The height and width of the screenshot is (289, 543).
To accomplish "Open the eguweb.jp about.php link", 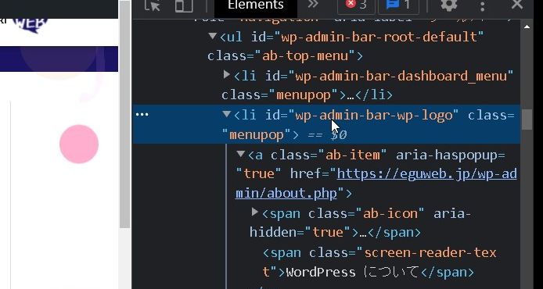I will pos(376,184).
